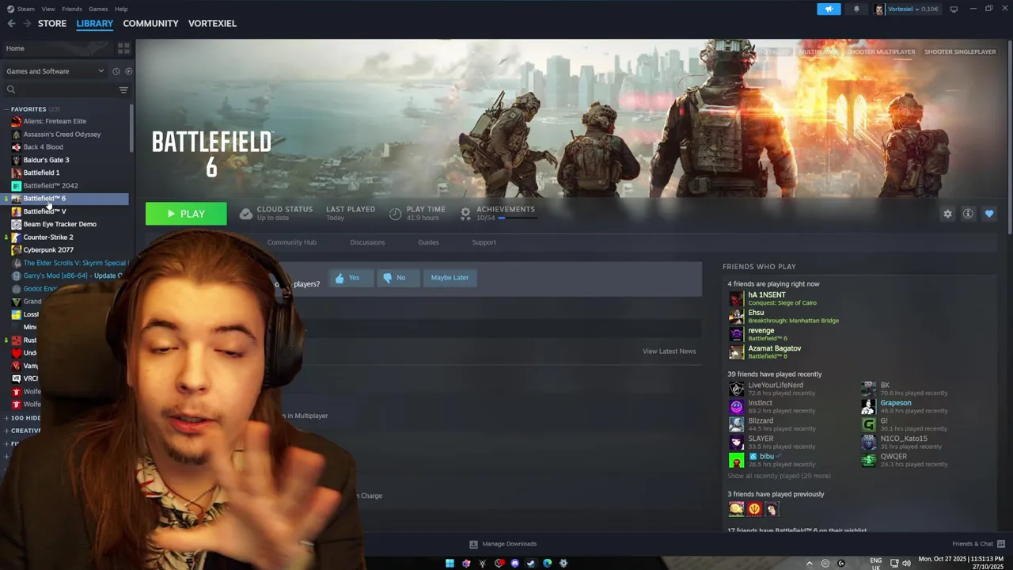Open the VORTEXIEL profile section
This screenshot has width=1013, height=570.
pos(212,23)
